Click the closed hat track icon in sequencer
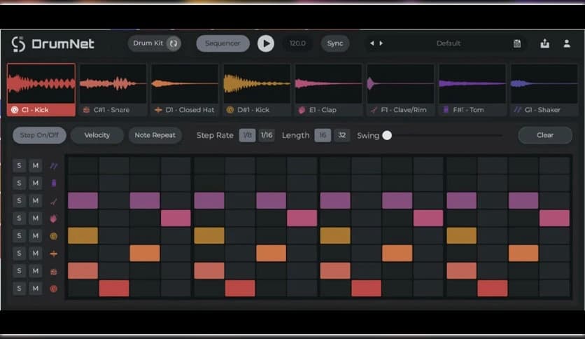The width and height of the screenshot is (585, 339). pyautogui.click(x=54, y=254)
